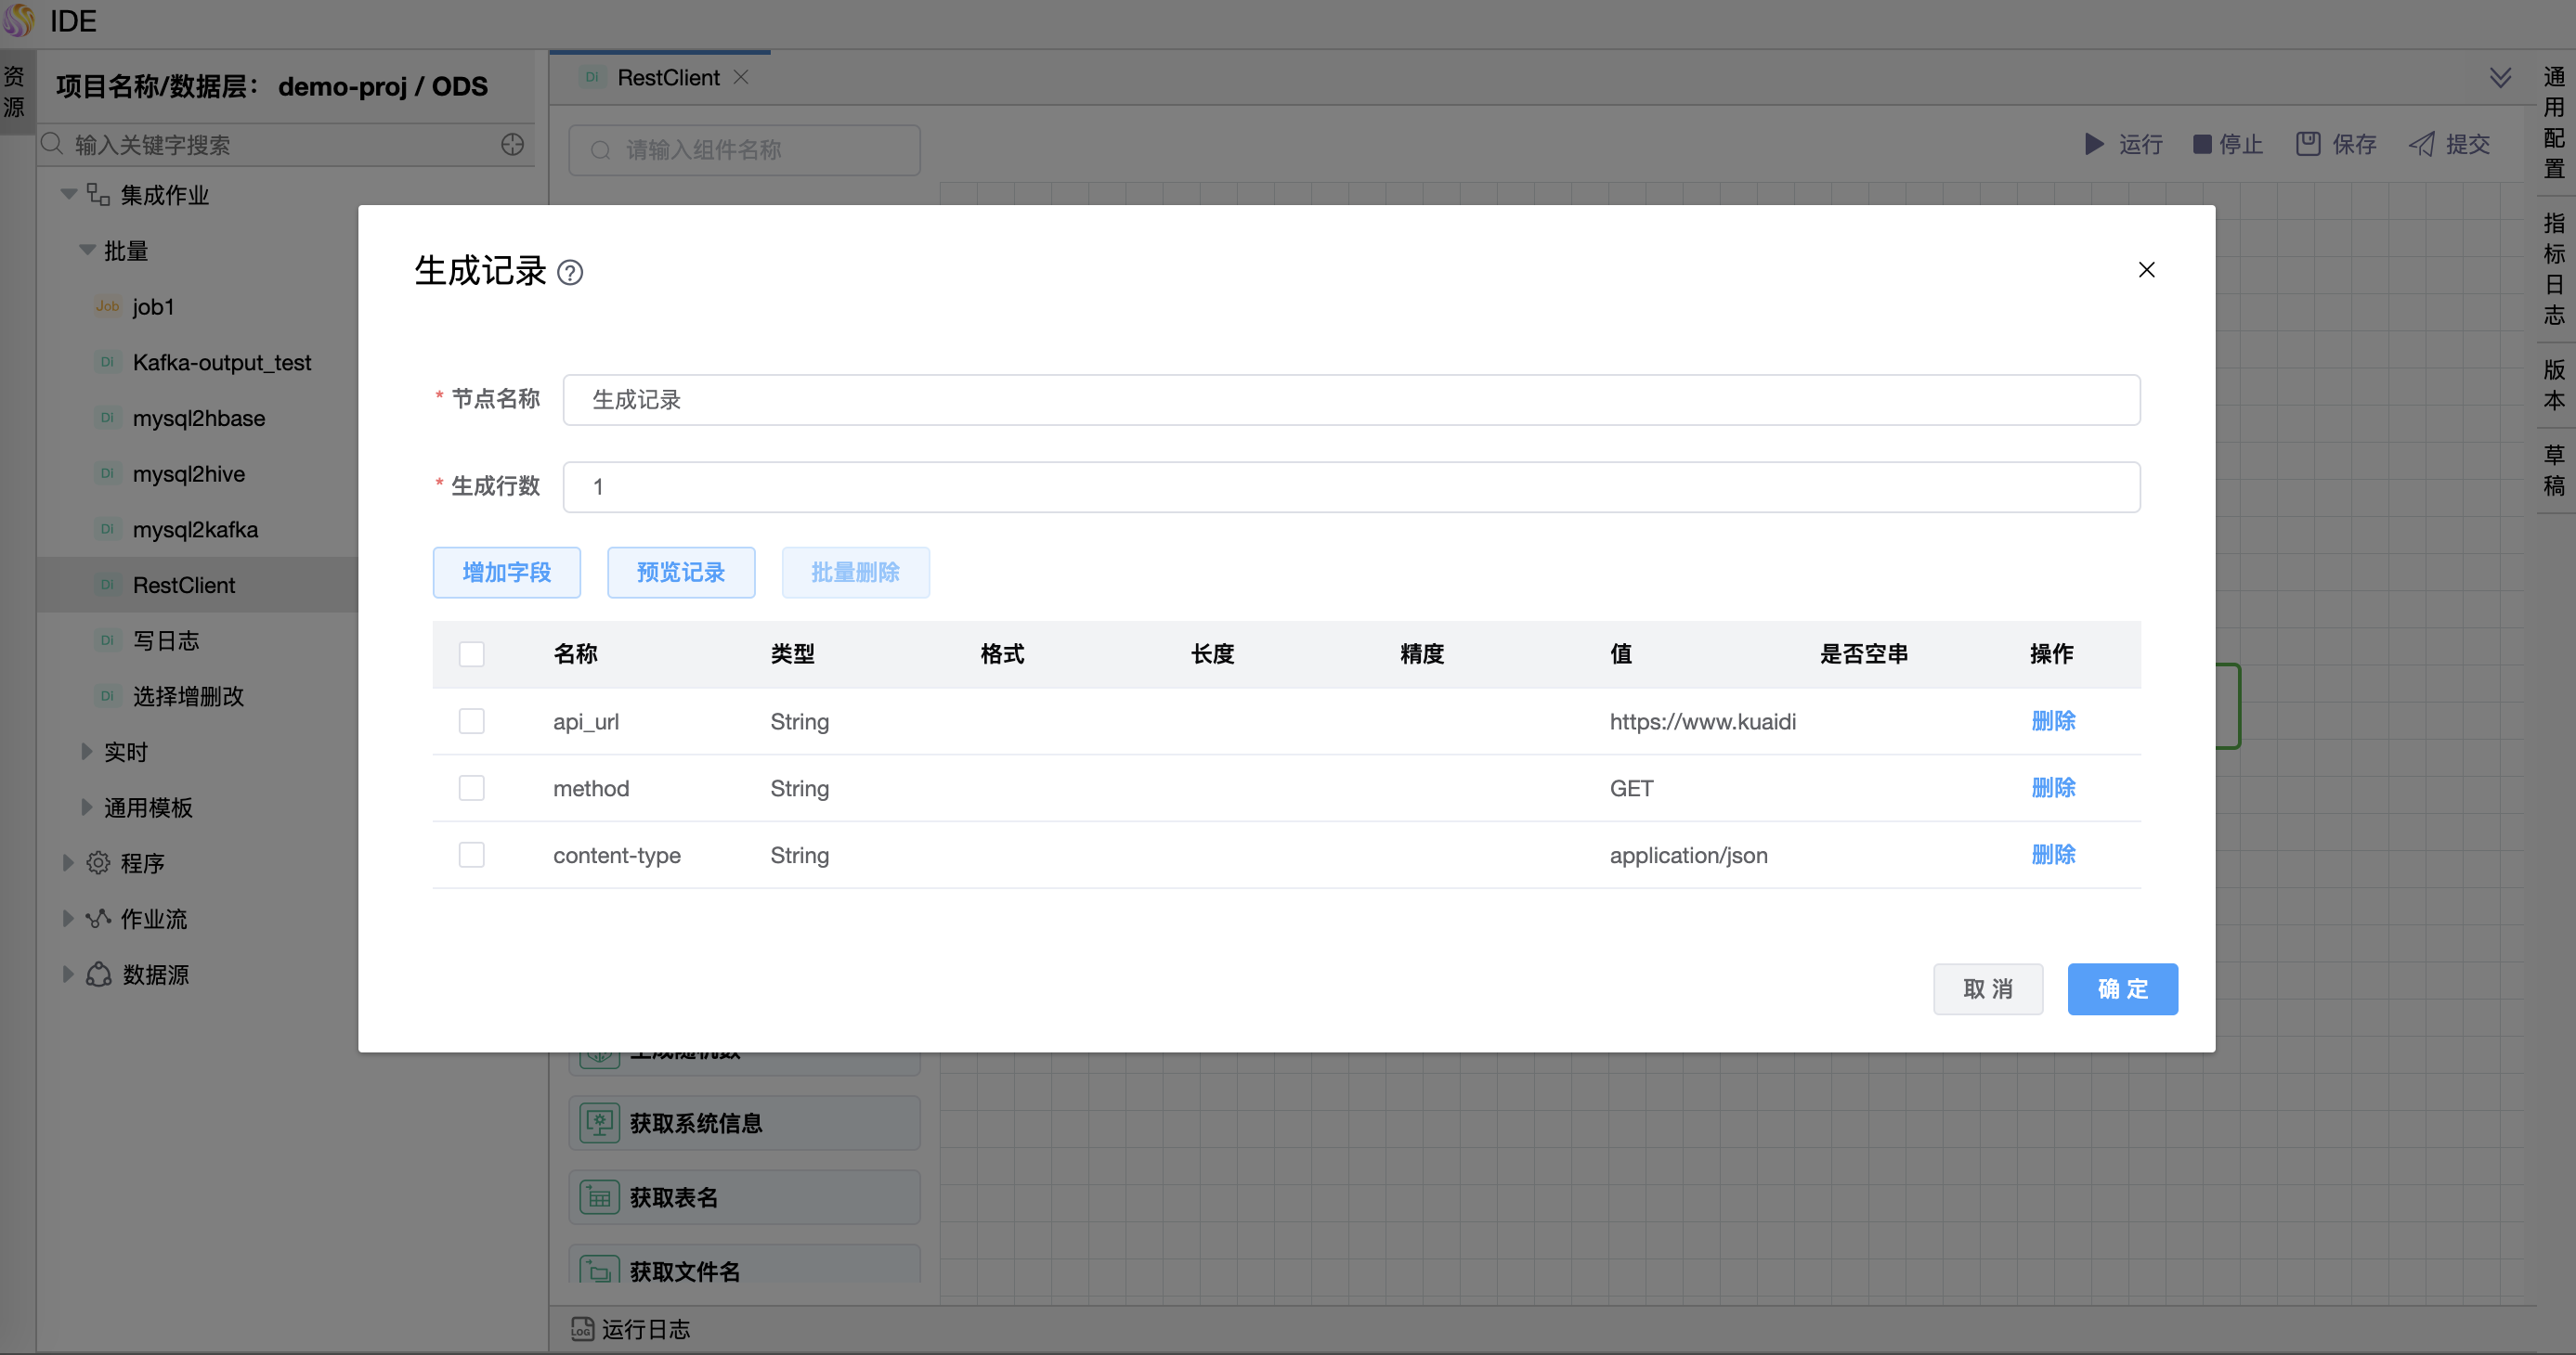Expand the 实时 tree node
Viewport: 2576px width, 1355px height.
(86, 752)
